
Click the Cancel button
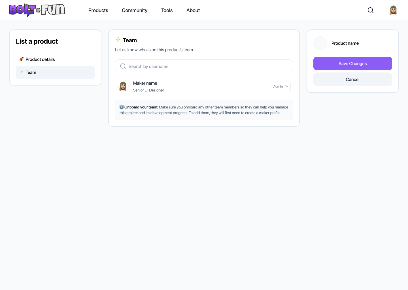click(x=352, y=79)
